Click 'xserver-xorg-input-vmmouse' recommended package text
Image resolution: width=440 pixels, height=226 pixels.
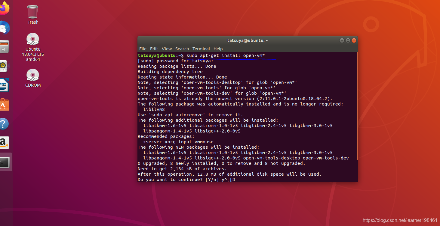coord(178,142)
